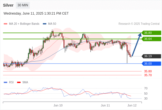The height and width of the screenshot is (110, 162).
Task: Click the 36.00 pivot price tag
Action: click(151, 64)
